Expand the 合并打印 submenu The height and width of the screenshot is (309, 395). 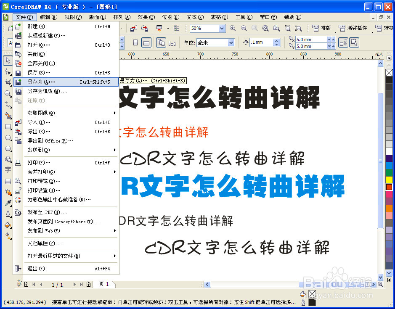115,172
